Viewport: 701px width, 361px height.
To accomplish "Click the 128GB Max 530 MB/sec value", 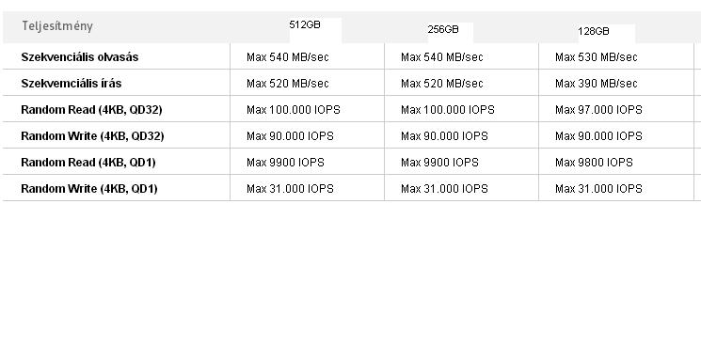I will pyautogui.click(x=596, y=57).
